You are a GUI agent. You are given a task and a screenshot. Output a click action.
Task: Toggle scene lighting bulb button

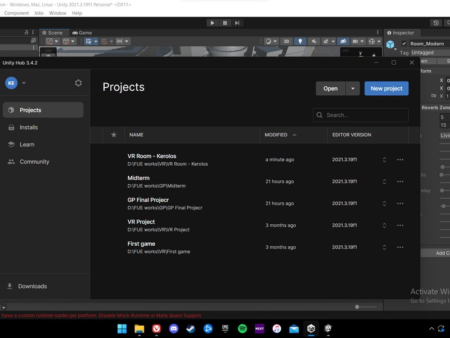point(300,41)
